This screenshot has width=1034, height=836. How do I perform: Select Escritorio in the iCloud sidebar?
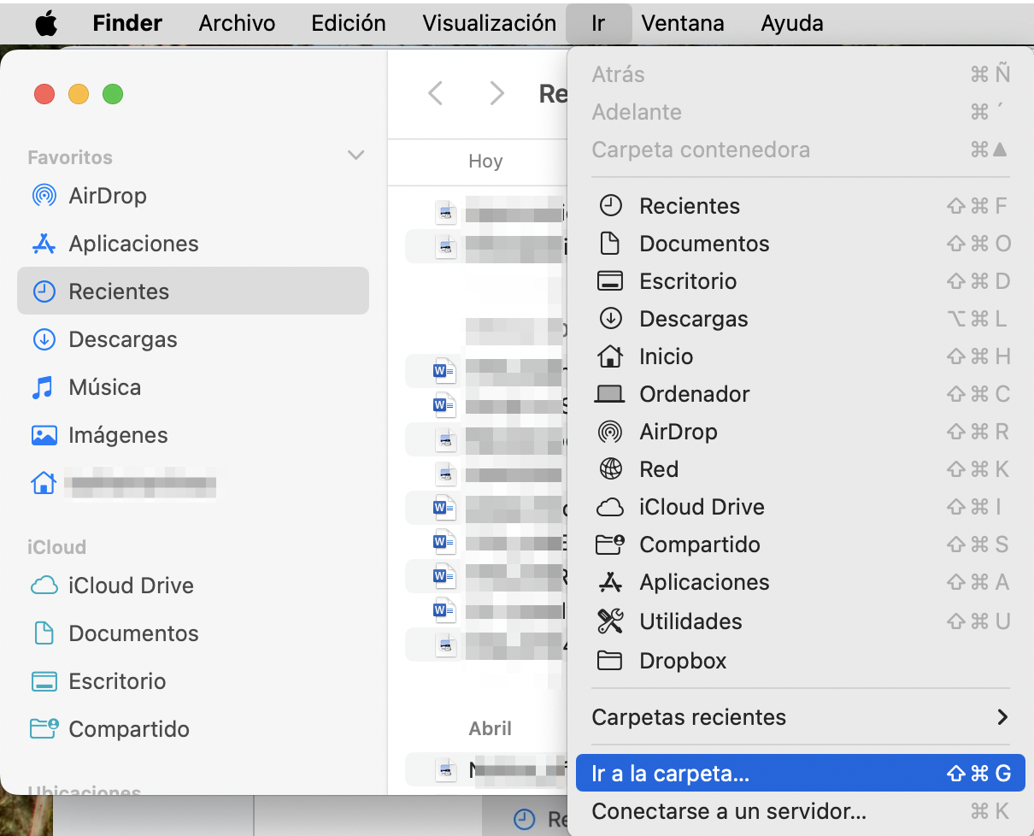tap(193, 681)
